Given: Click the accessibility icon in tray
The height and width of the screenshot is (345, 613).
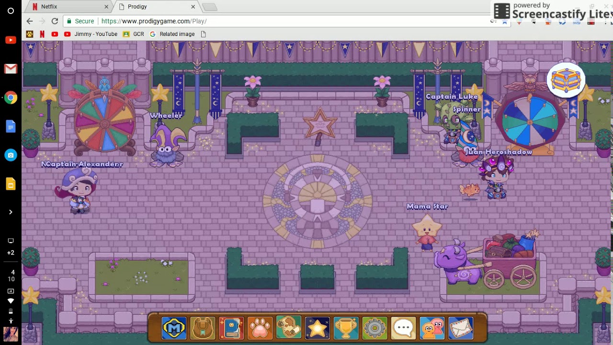Looking at the screenshot, I should 11,320.
